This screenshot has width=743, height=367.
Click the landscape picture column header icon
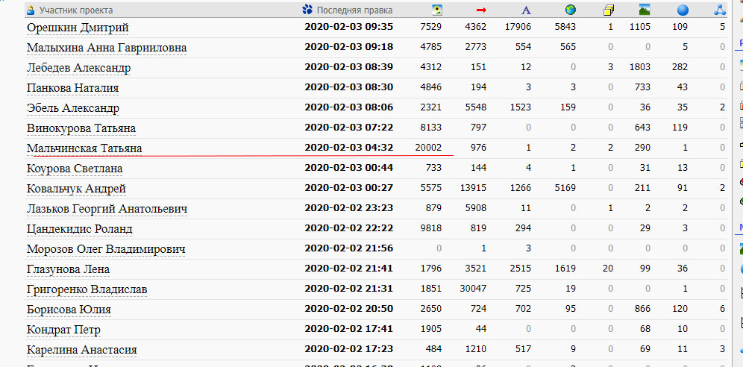click(x=644, y=10)
